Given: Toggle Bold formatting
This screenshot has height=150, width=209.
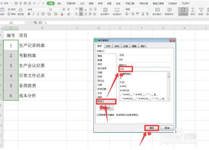Looking at the screenshot, I should click(x=29, y=14).
